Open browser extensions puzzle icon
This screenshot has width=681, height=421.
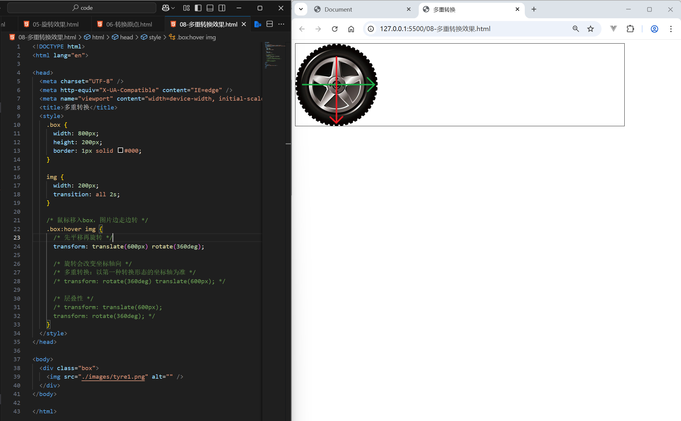click(630, 29)
